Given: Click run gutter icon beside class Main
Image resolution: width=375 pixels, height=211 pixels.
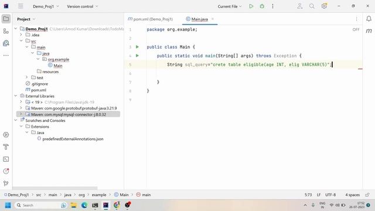Looking at the screenshot, I should click(137, 47).
